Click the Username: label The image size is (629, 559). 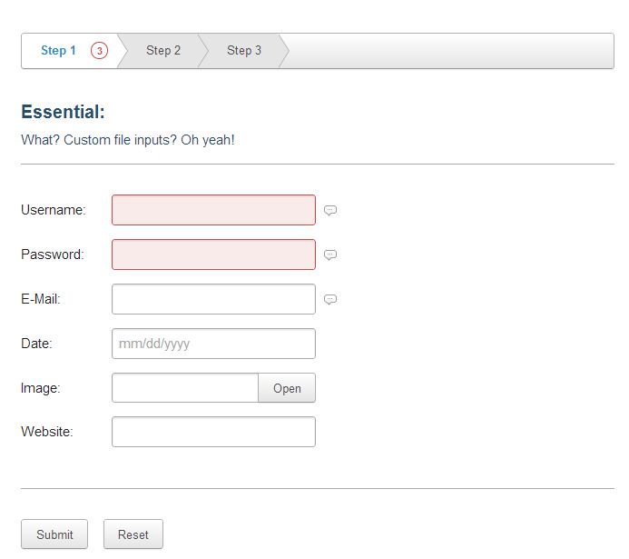click(x=54, y=210)
